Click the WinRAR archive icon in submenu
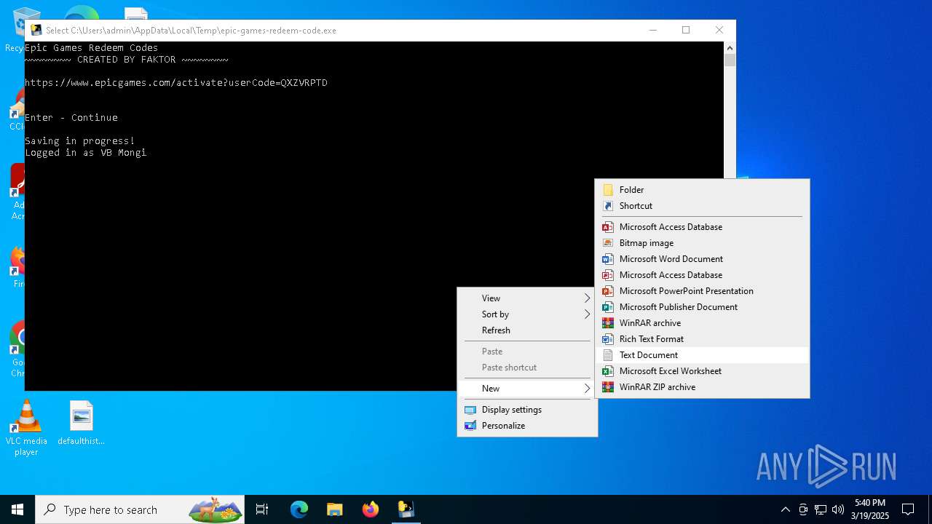 [x=608, y=323]
